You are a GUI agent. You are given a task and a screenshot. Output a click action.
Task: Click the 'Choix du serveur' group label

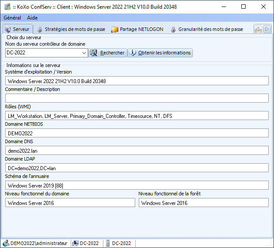[24, 37]
